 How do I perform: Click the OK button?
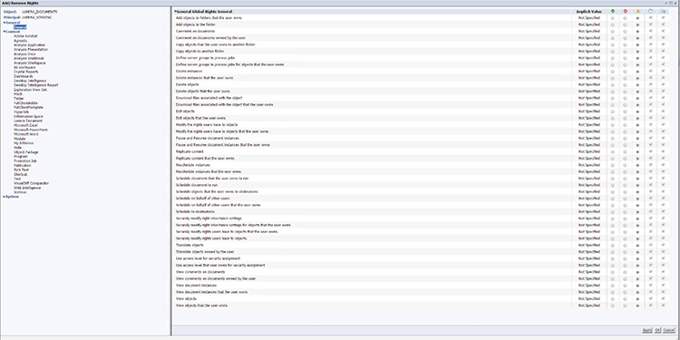click(x=657, y=330)
